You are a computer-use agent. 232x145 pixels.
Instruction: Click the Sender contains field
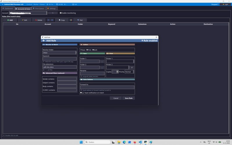tap(67, 79)
